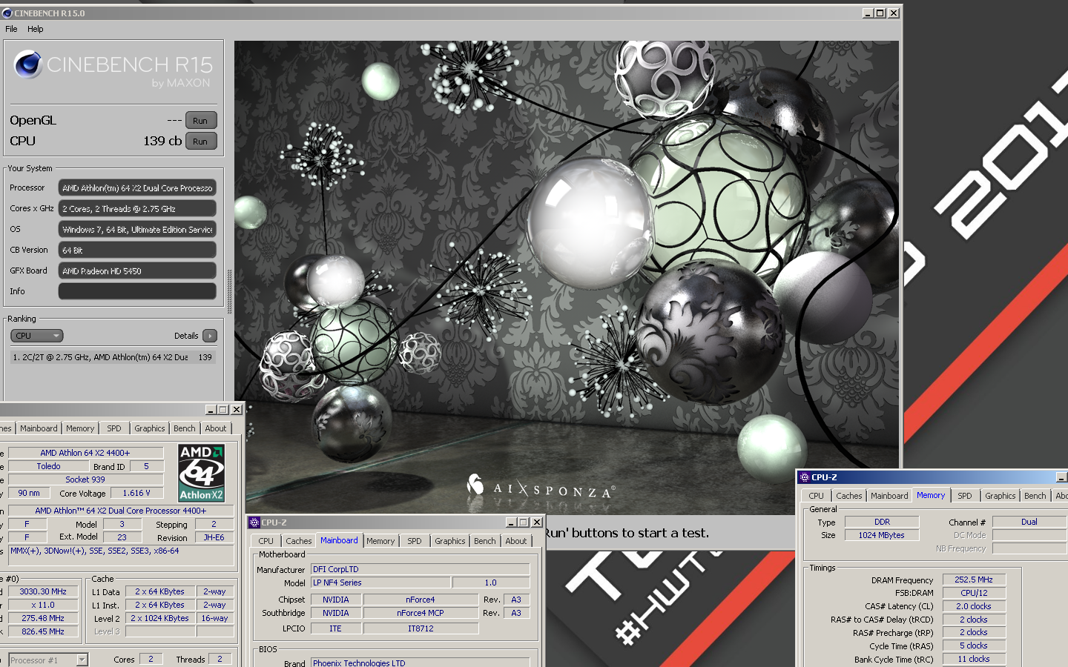The image size is (1068, 667).
Task: Open SPD tab in left CPU-Z window
Action: 113,428
